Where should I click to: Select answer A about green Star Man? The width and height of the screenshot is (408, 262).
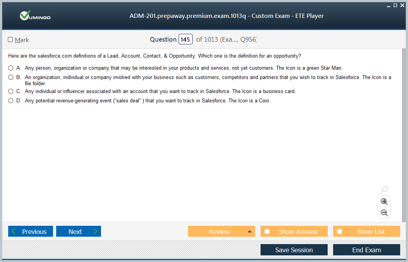point(11,68)
